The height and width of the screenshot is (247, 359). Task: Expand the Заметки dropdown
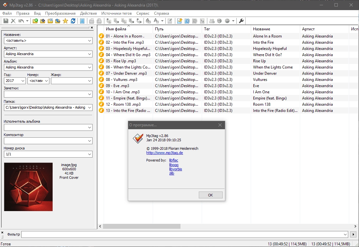point(90,94)
